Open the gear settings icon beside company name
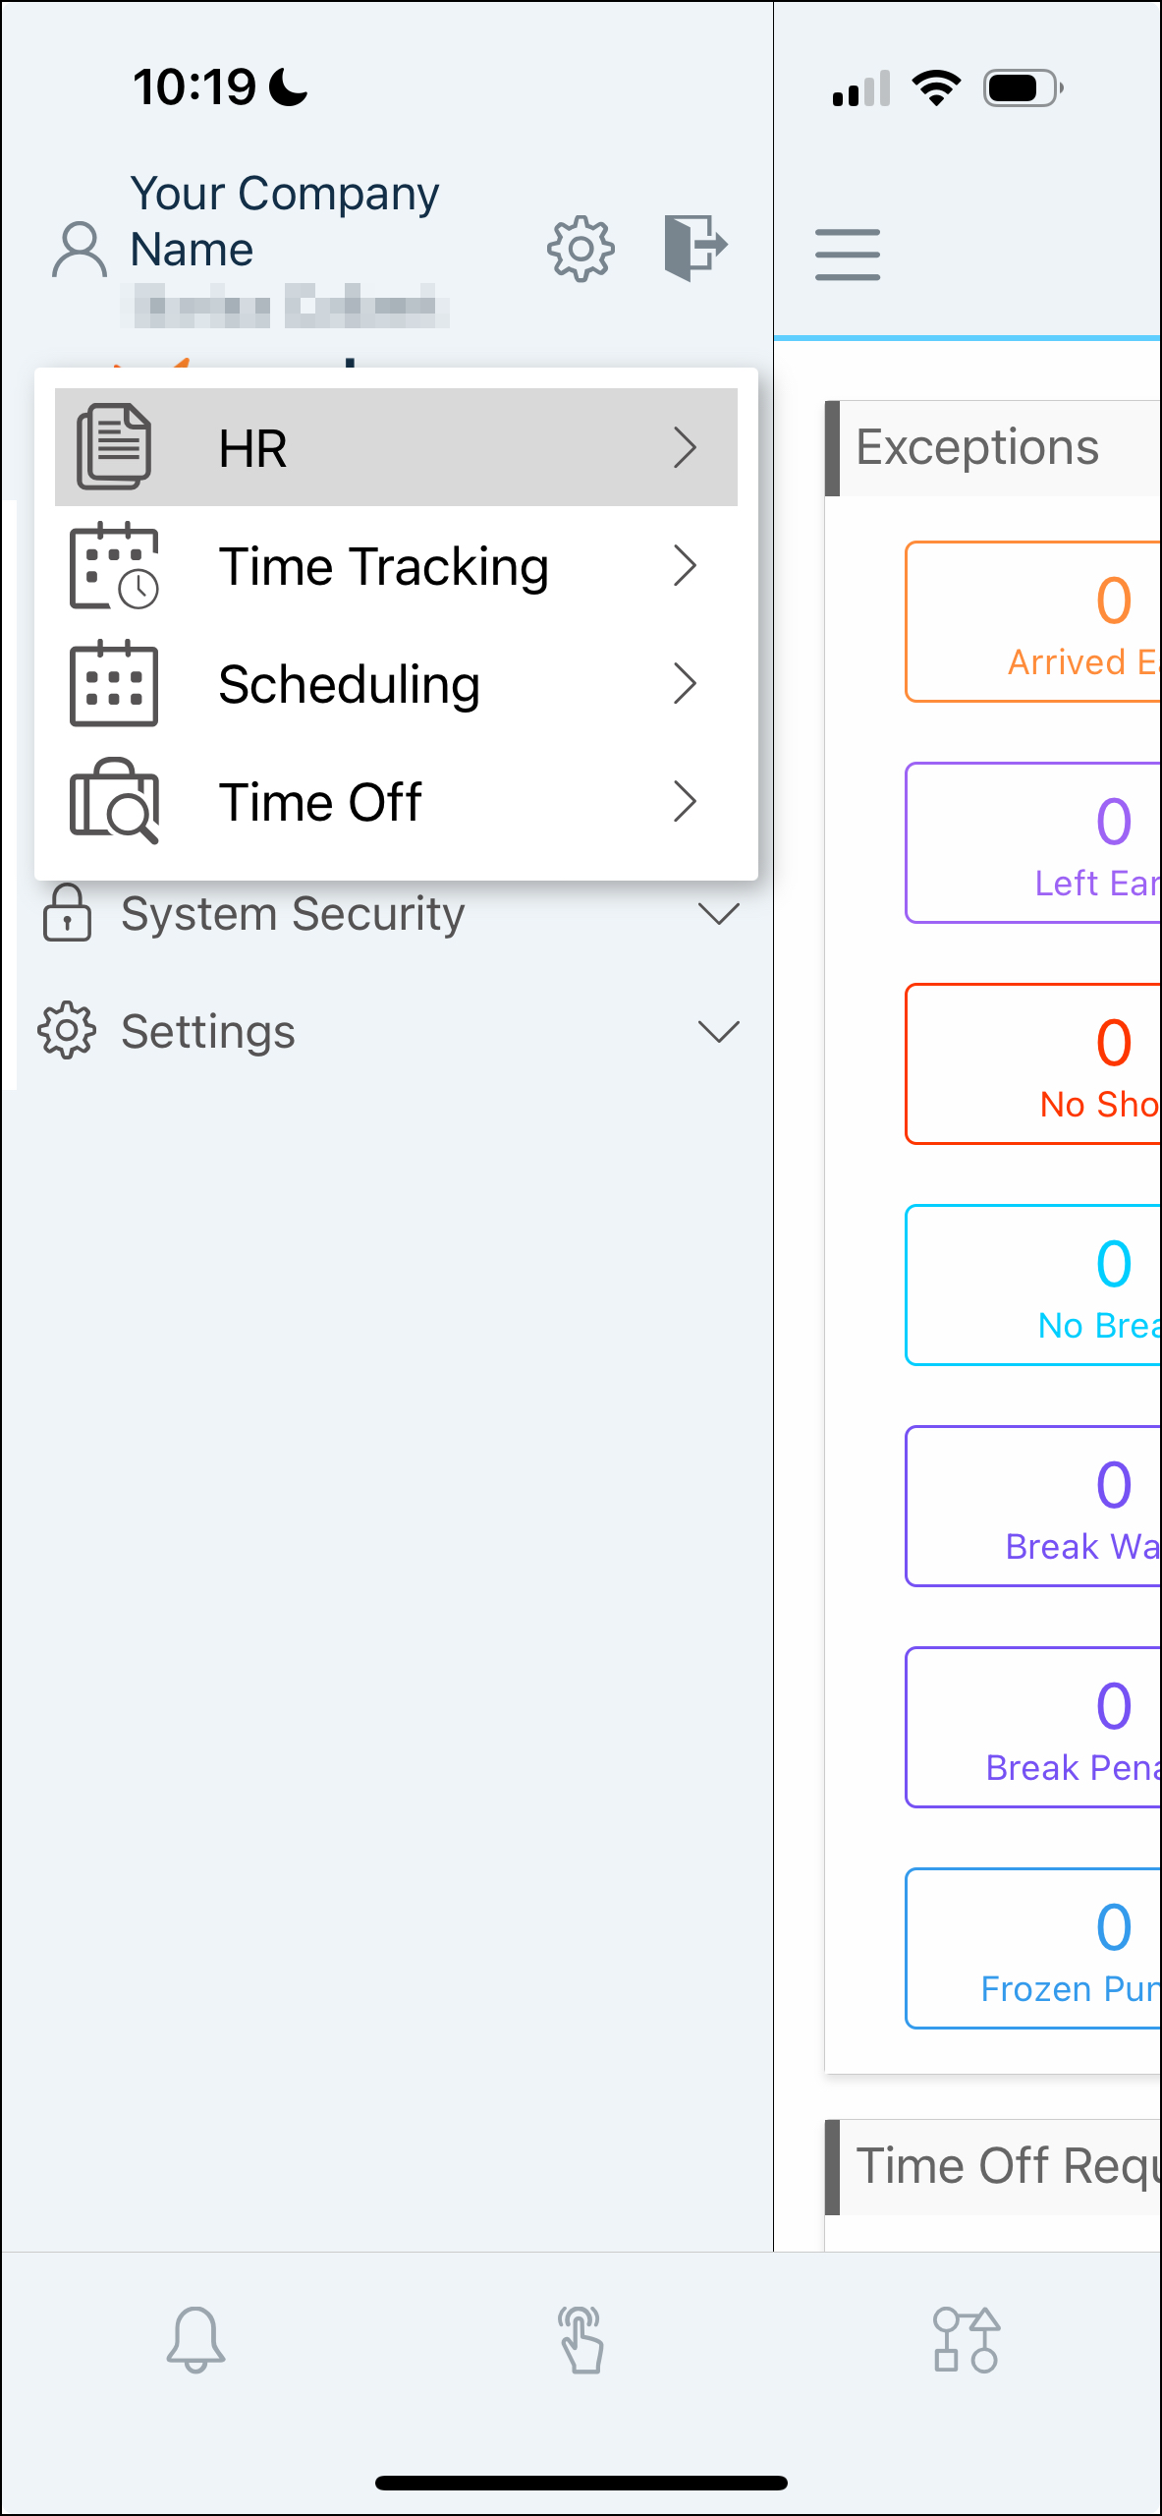1162x2516 pixels. pos(581,249)
